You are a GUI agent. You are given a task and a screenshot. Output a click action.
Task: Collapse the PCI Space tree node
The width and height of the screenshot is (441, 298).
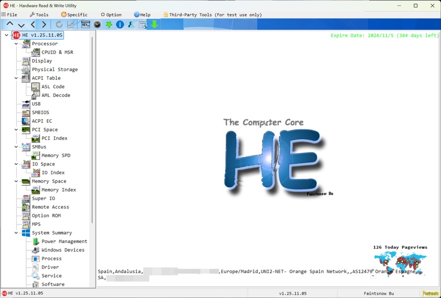pyautogui.click(x=16, y=130)
